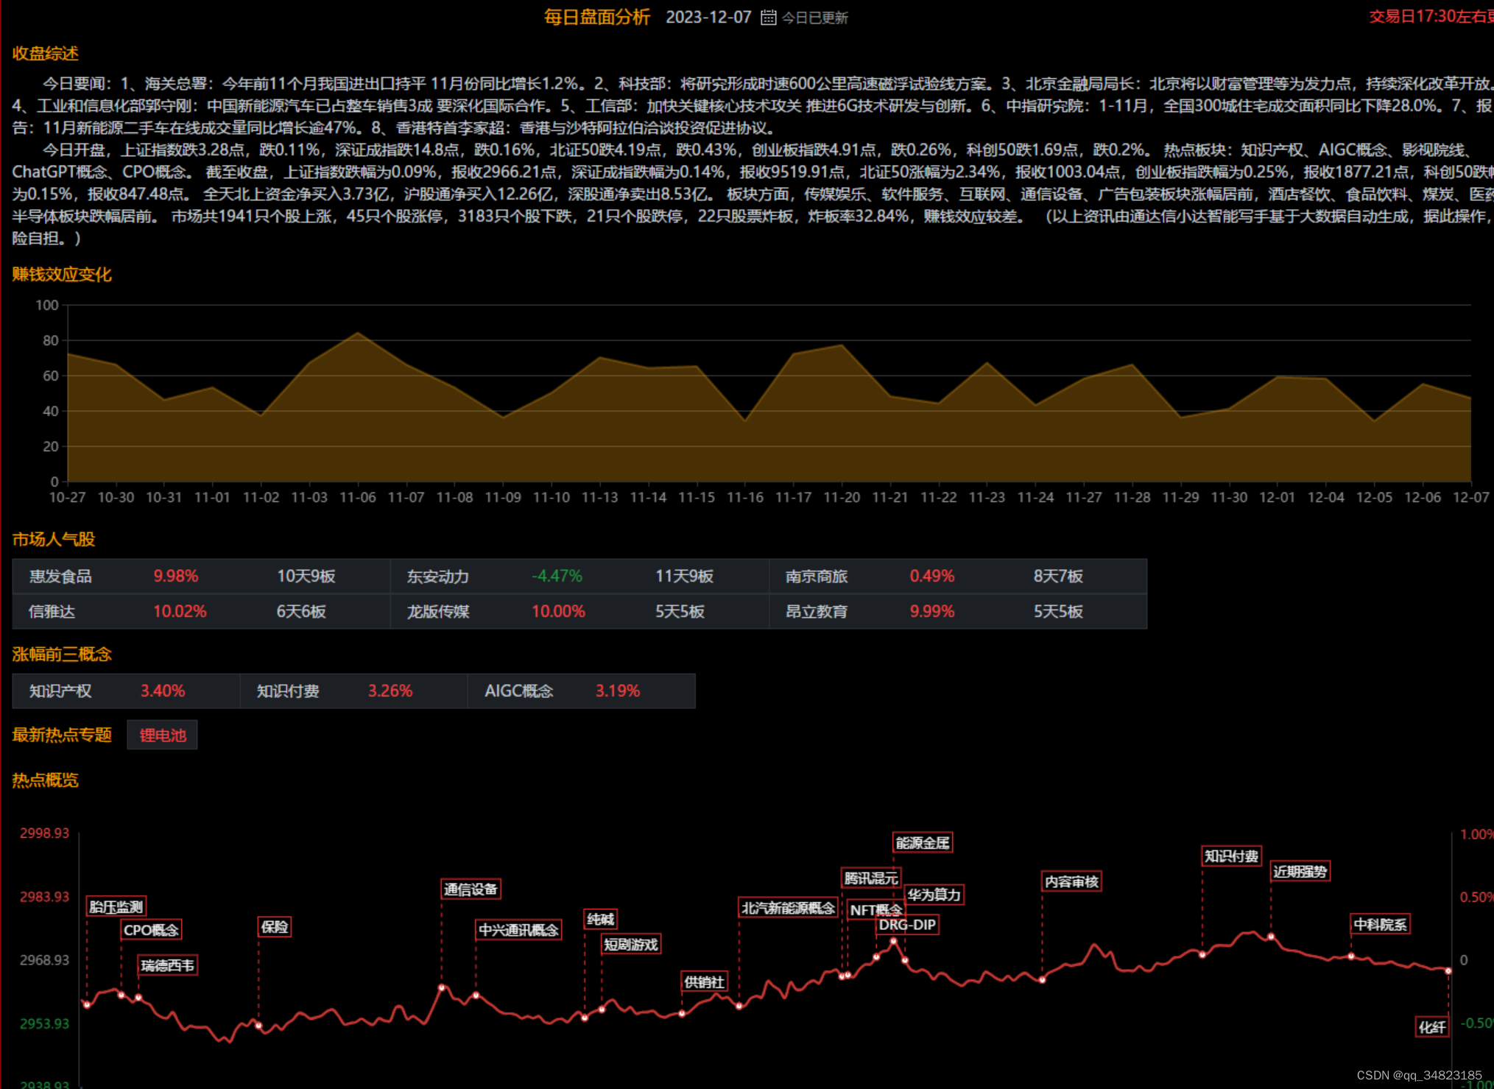
Task: Open the 东安动力 stock entry
Action: [438, 577]
